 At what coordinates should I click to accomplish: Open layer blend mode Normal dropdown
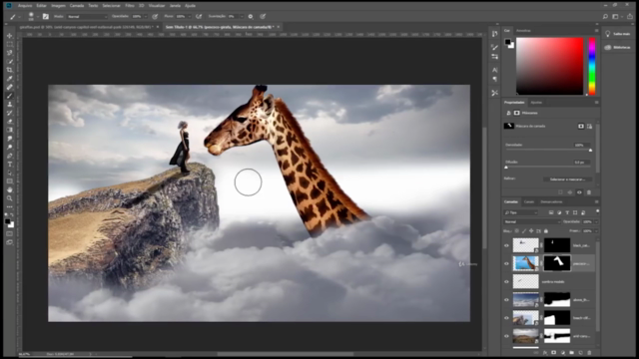click(532, 221)
